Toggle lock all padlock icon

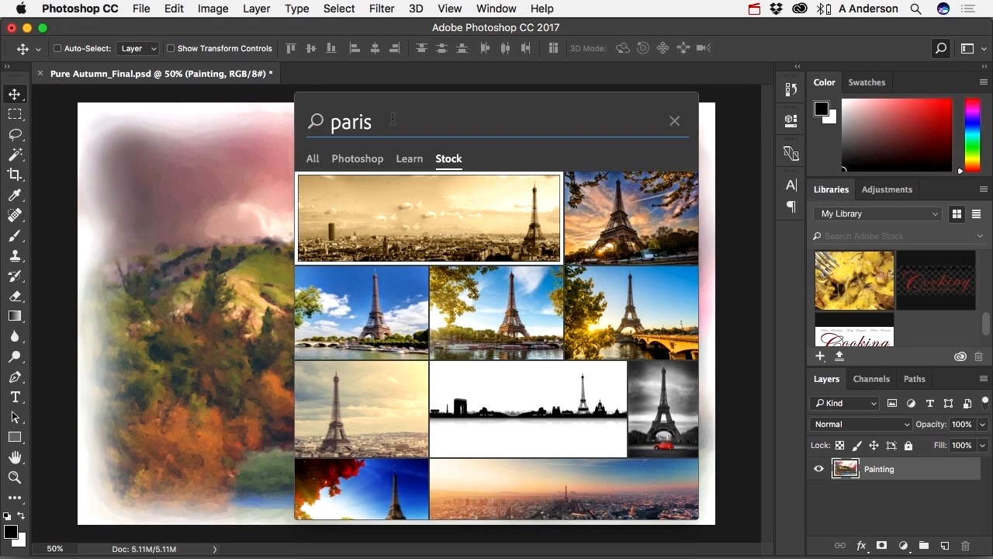(x=908, y=446)
